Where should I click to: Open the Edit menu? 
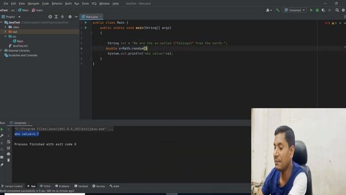(14, 4)
